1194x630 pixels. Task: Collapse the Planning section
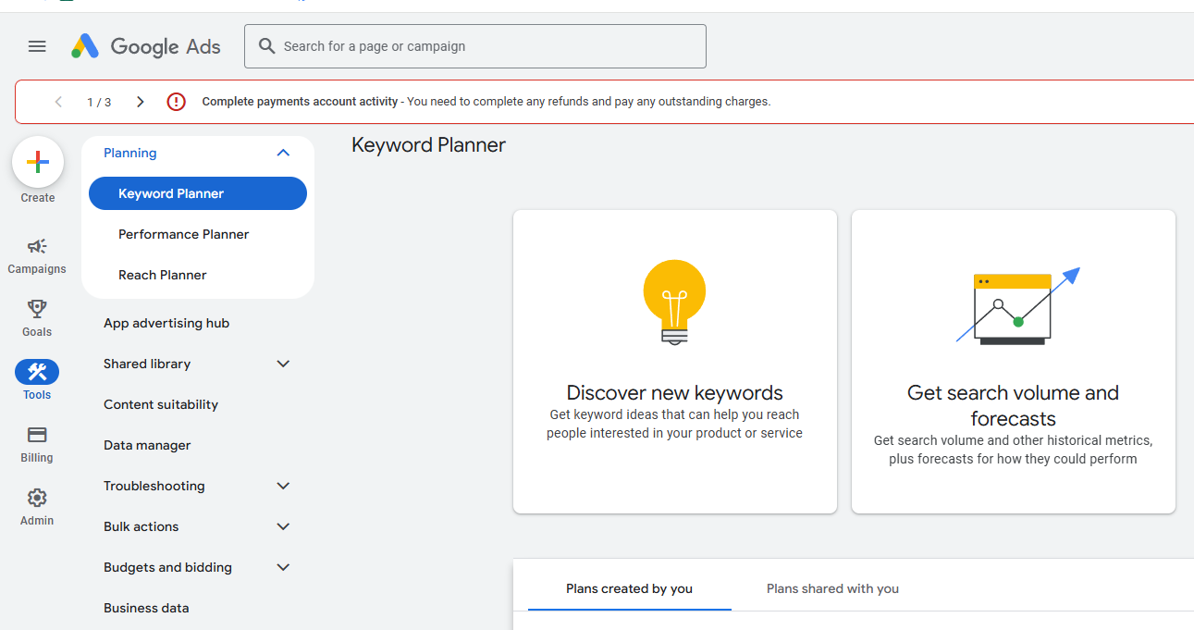[283, 153]
